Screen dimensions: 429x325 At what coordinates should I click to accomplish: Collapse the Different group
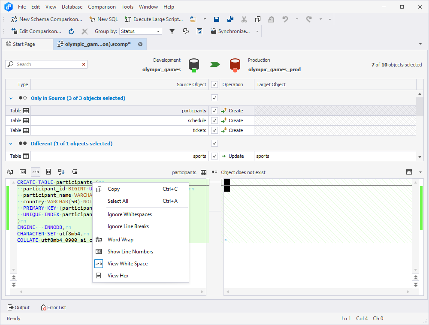(11, 144)
